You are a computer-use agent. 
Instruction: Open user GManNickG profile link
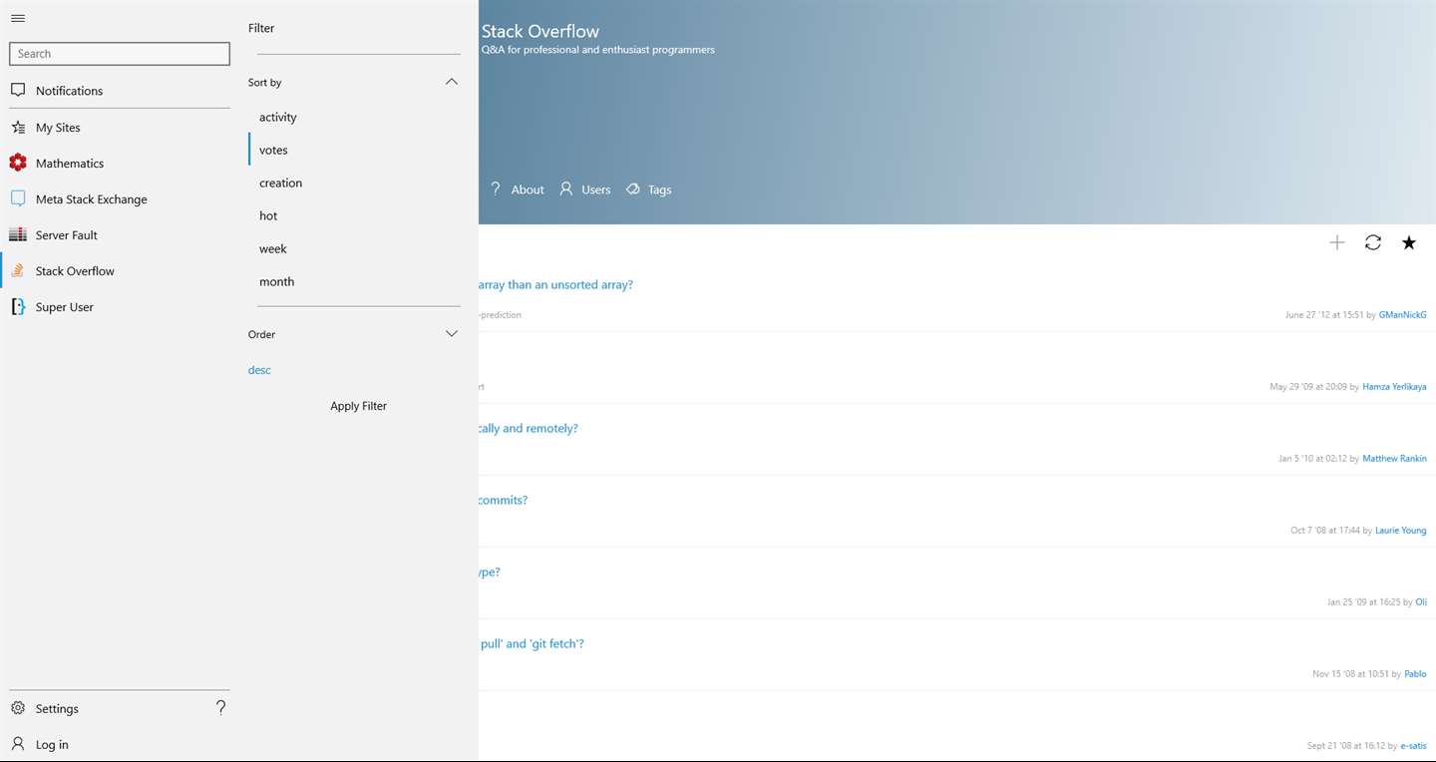pos(1402,314)
